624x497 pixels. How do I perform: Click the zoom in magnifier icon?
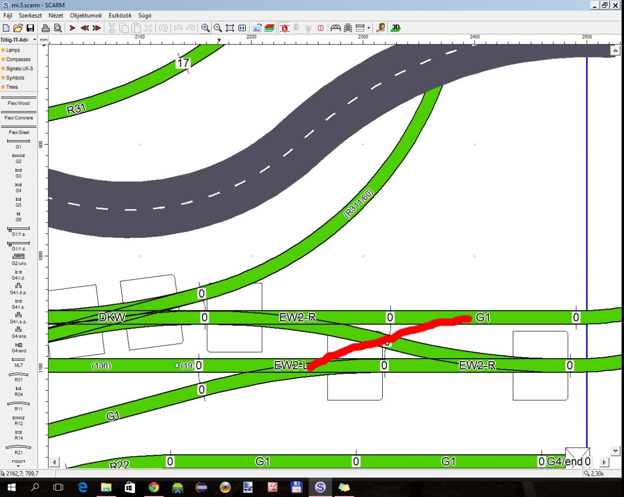click(x=205, y=28)
